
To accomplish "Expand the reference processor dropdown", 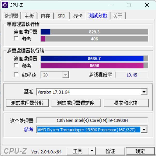I will [x=144, y=130].
